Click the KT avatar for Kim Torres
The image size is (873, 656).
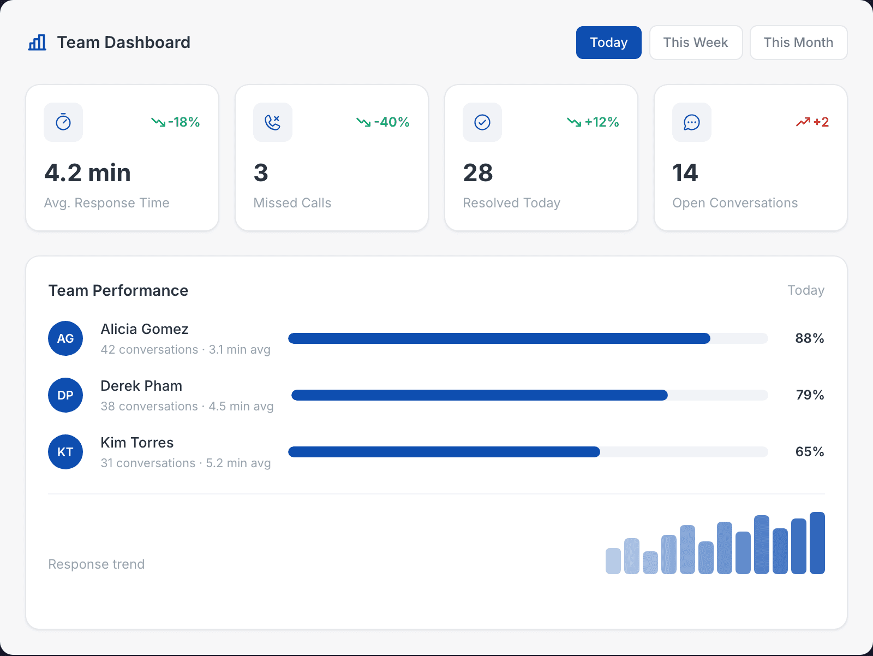pyautogui.click(x=65, y=452)
